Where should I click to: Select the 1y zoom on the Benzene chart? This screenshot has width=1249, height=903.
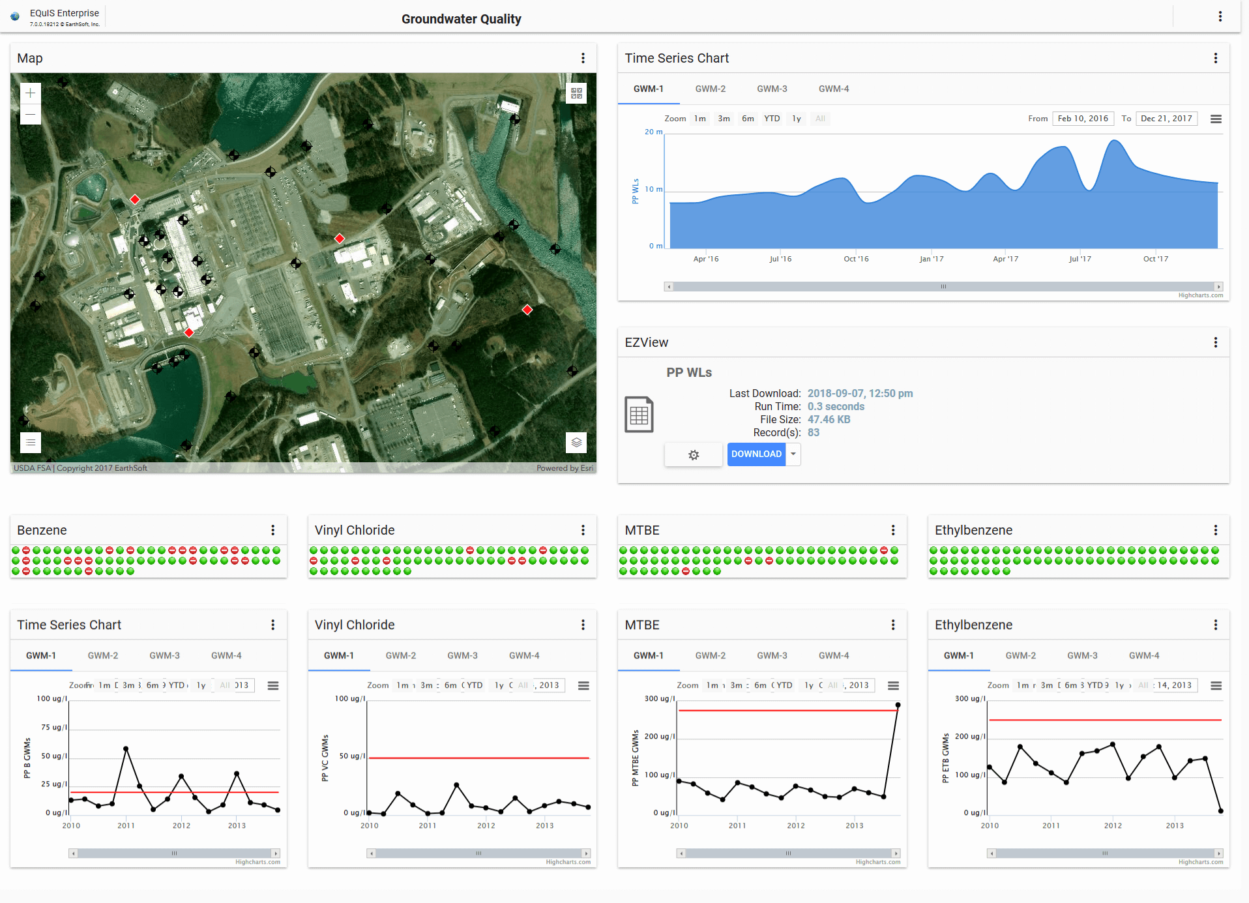[x=199, y=685]
